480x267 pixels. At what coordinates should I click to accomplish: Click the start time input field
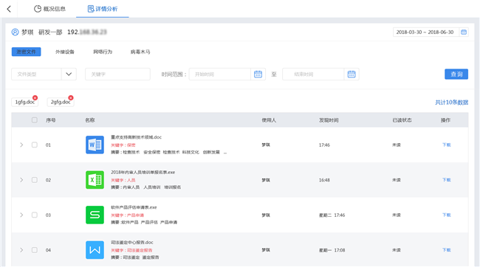(x=220, y=74)
